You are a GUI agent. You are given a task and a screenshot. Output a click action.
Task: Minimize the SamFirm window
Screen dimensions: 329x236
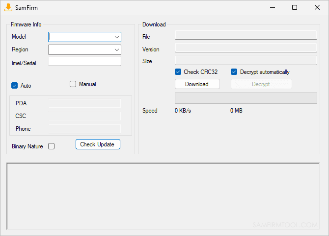273,7
